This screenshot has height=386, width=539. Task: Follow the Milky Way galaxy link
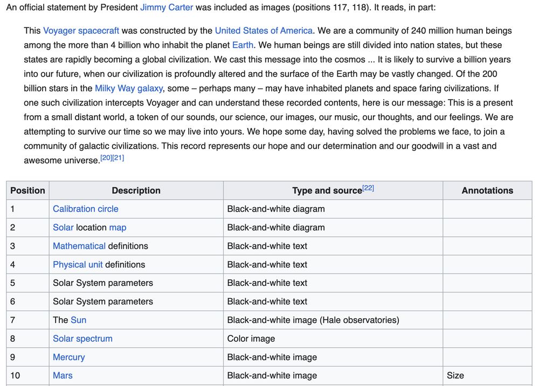pos(129,88)
